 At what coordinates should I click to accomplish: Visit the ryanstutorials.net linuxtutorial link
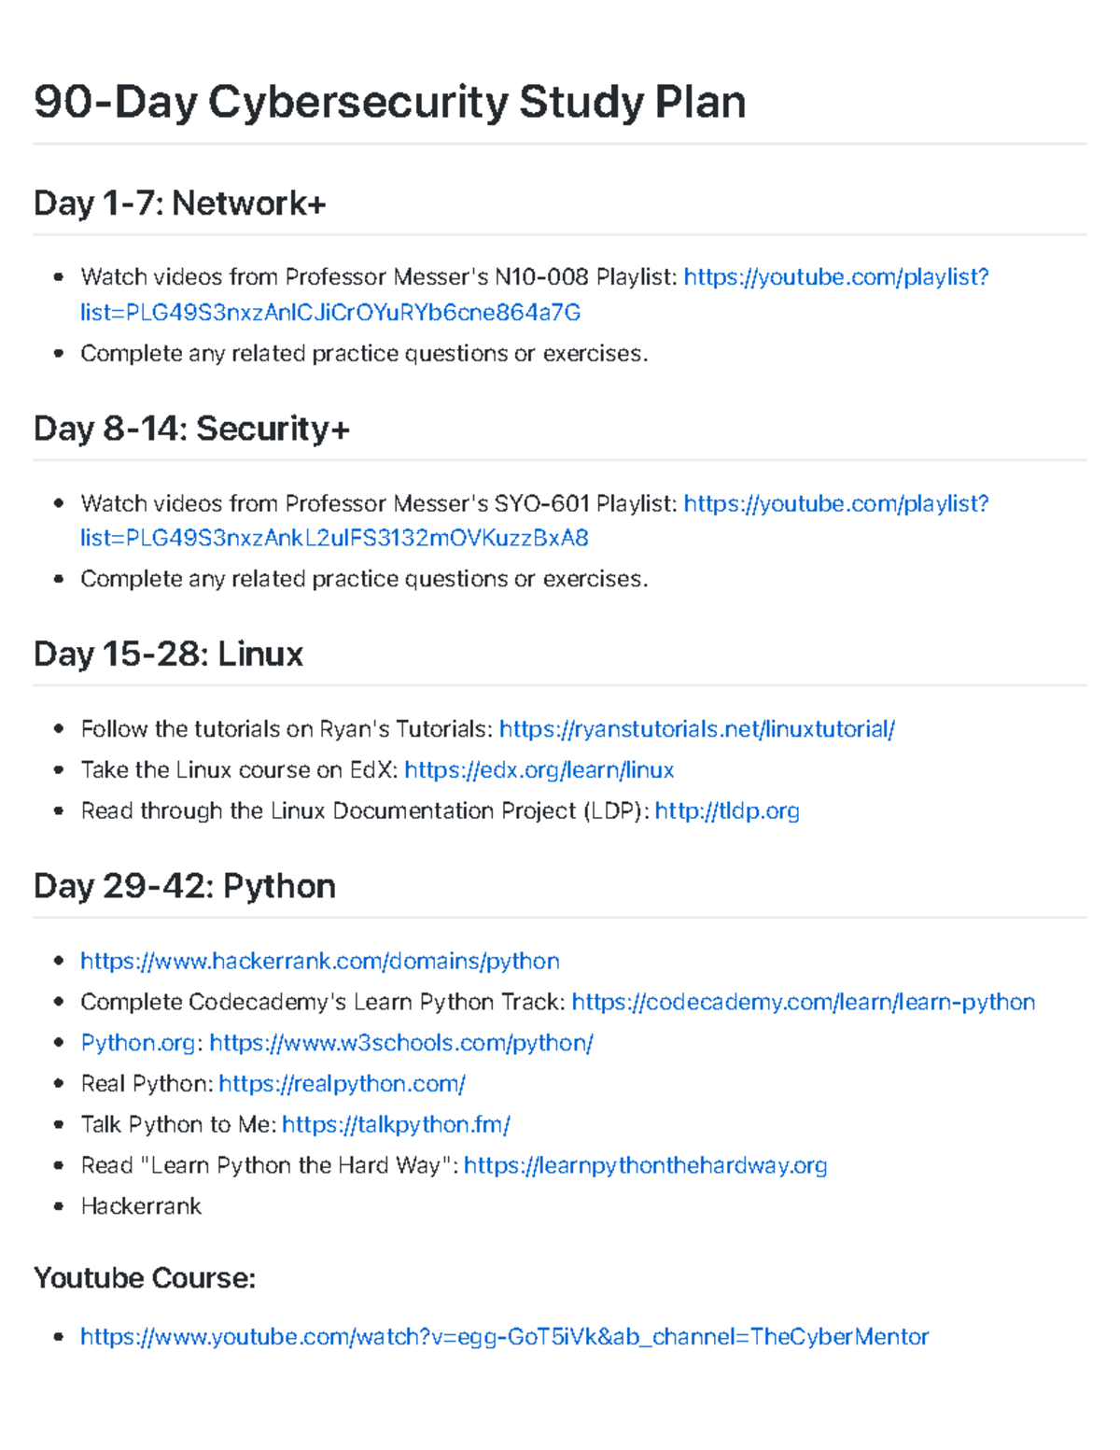coord(697,729)
